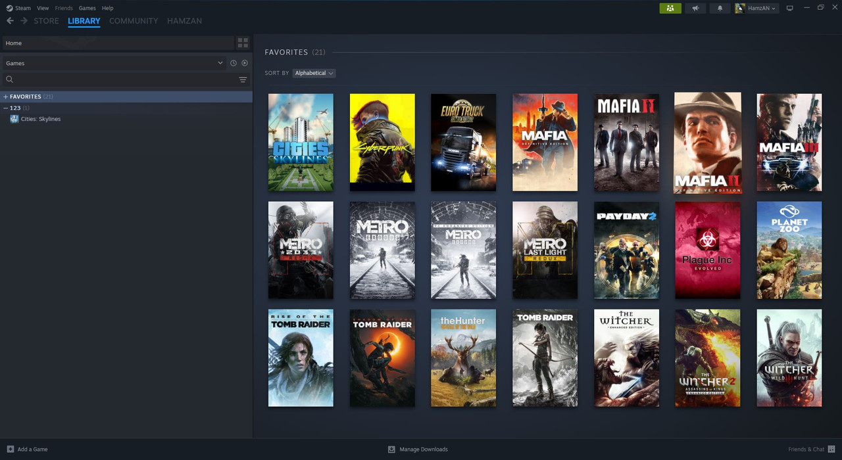Image resolution: width=842 pixels, height=460 pixels.
Task: Open the View menu
Action: (43, 8)
